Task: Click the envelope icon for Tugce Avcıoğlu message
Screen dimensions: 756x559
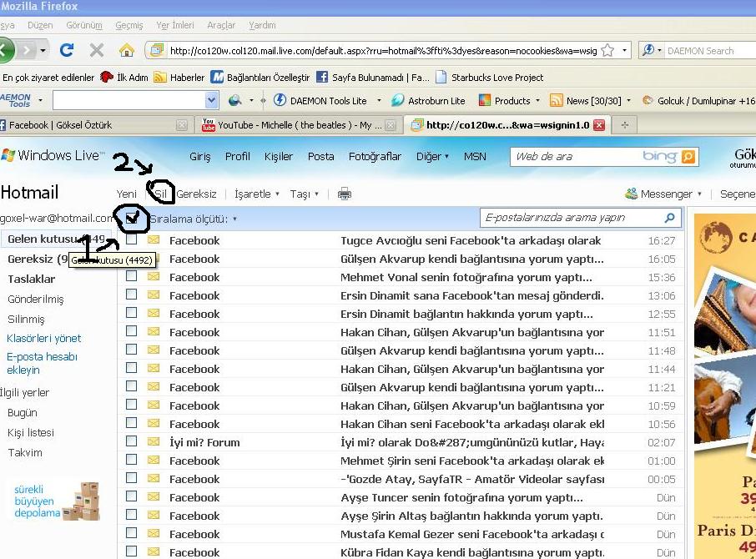Action: pos(154,240)
